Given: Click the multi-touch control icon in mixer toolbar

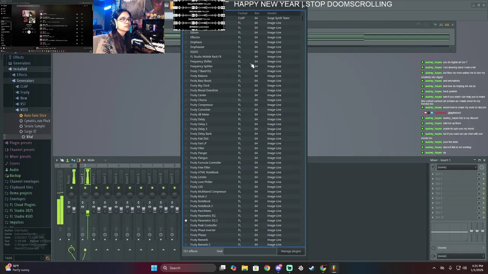Looking at the screenshot, I should click(x=62, y=160).
